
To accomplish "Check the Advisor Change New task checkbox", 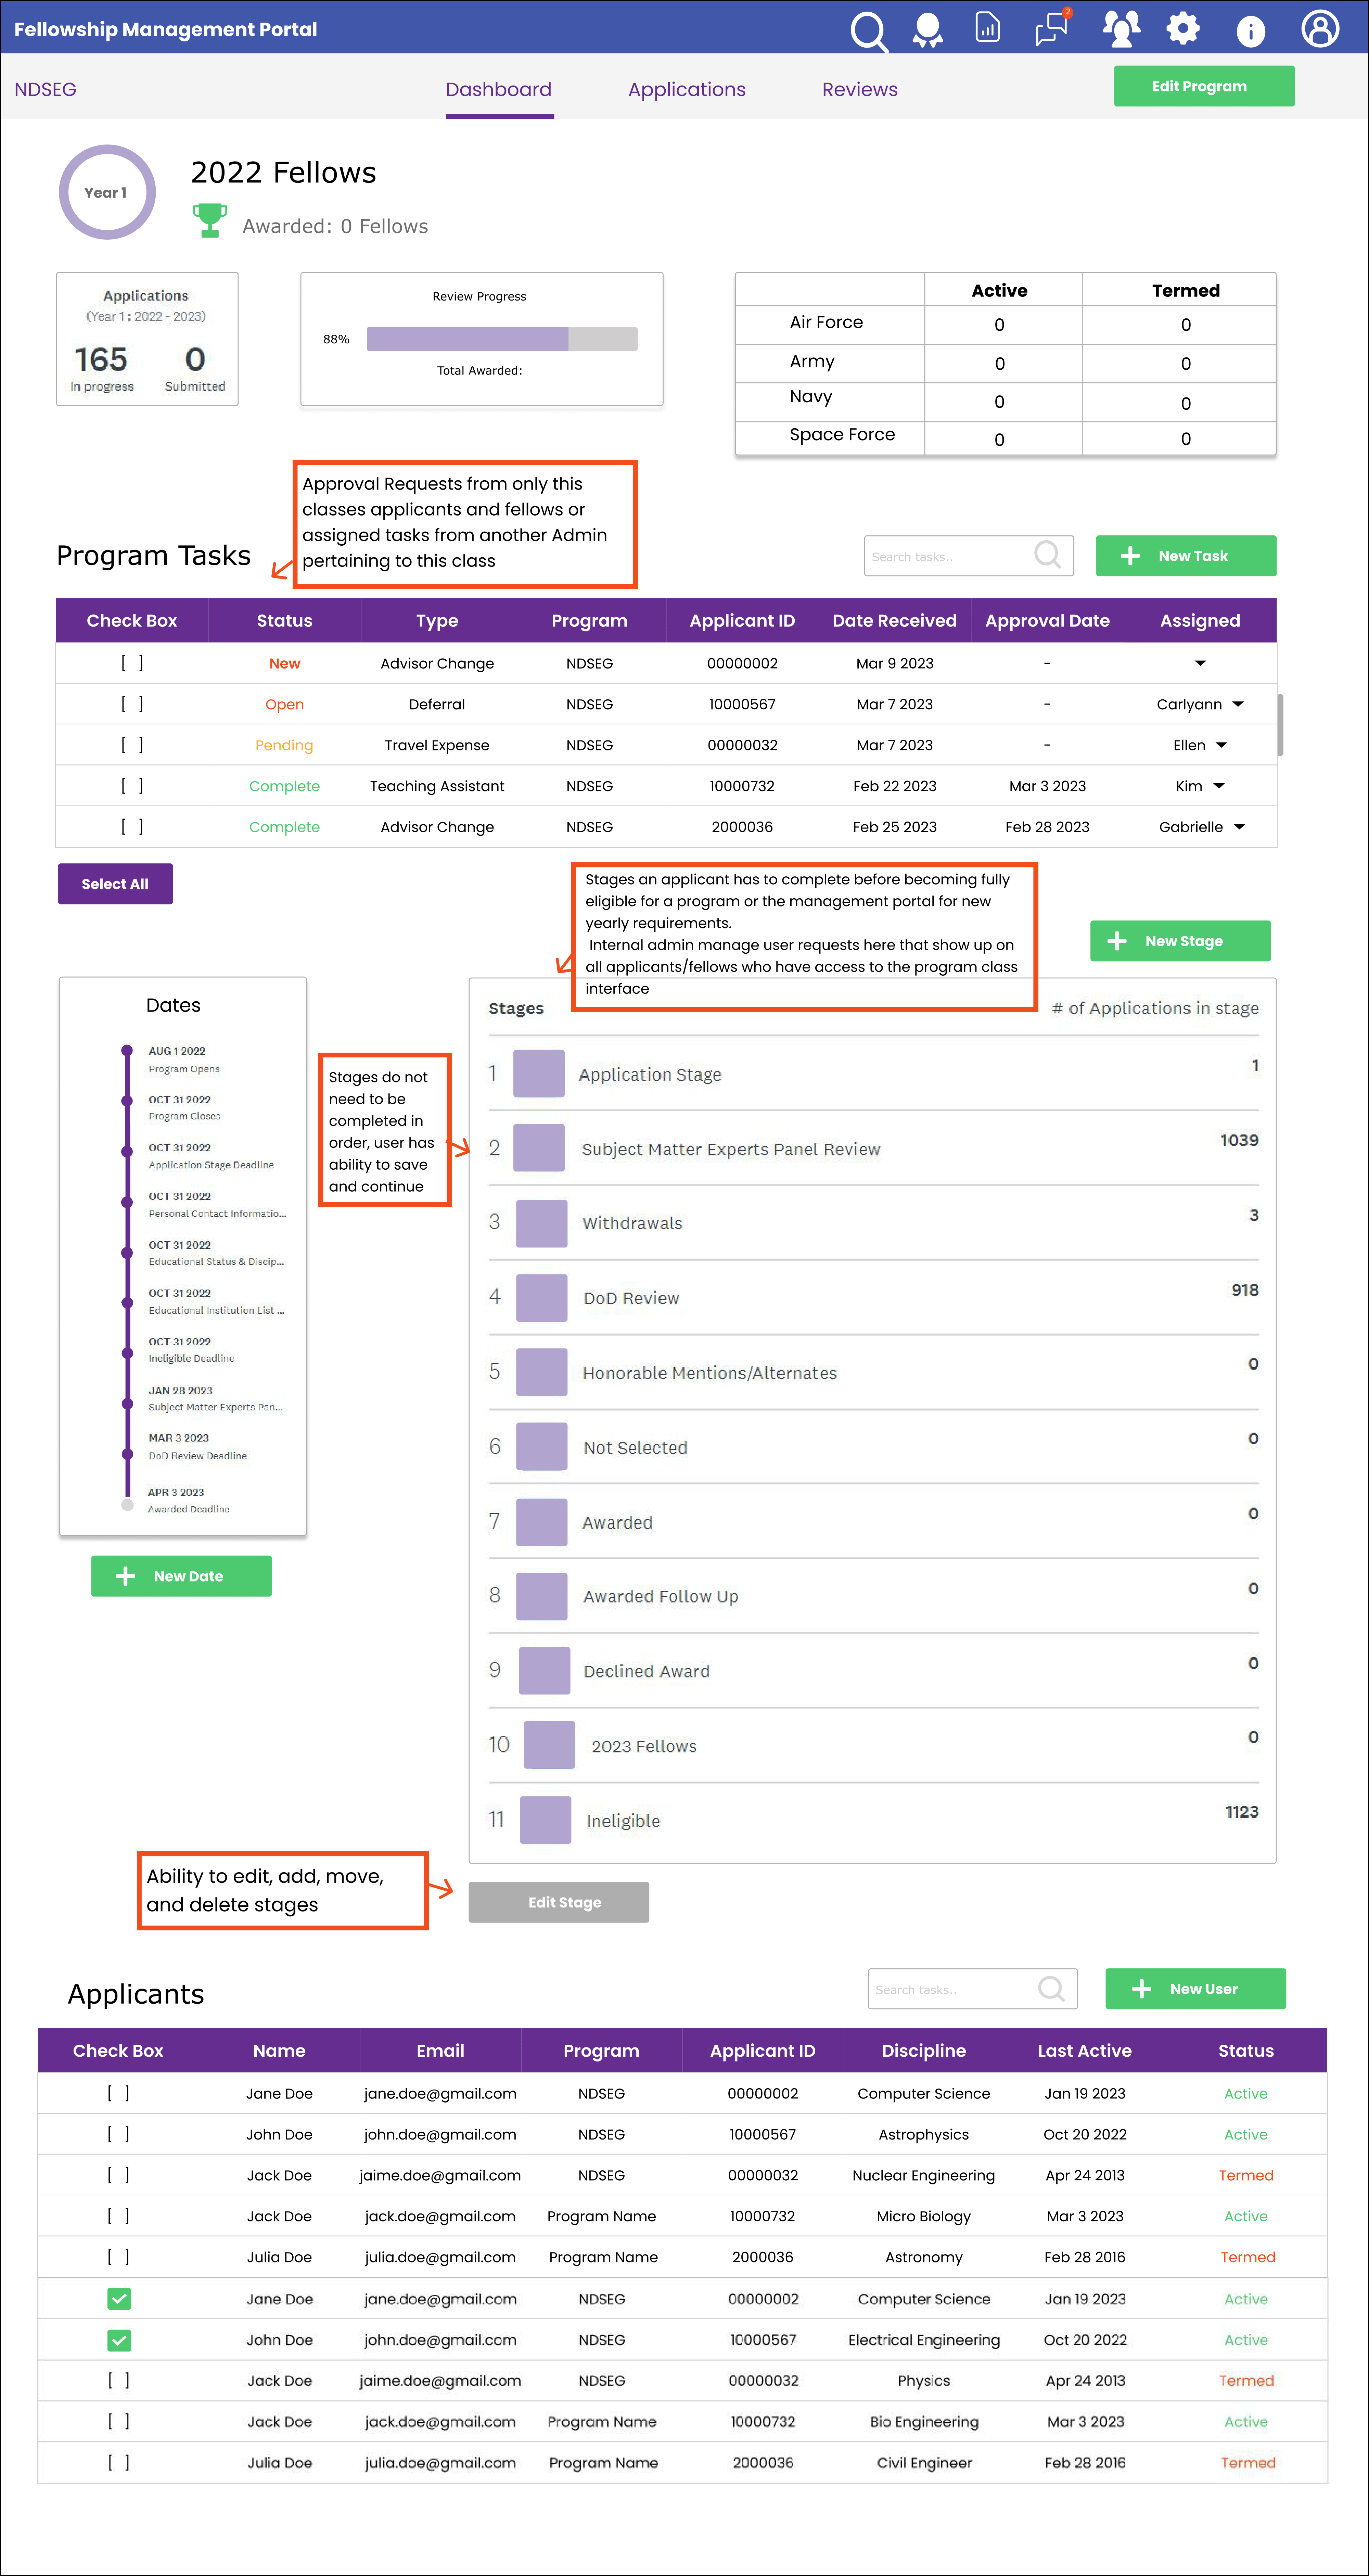I will click(132, 663).
